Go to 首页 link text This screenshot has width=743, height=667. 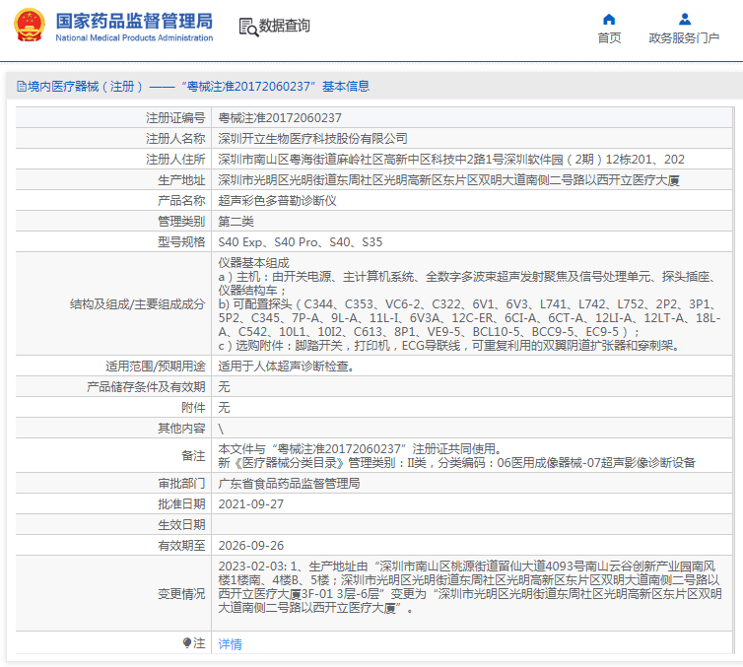pos(609,37)
